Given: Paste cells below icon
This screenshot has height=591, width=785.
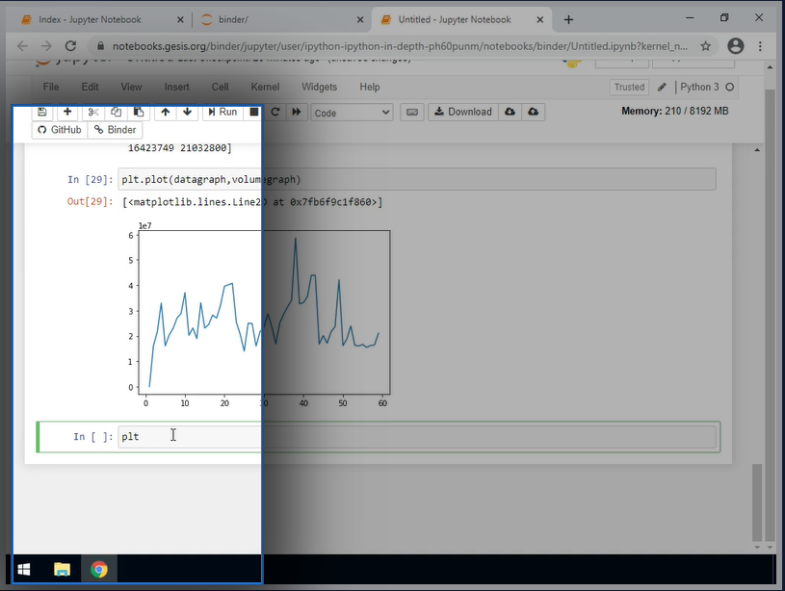Looking at the screenshot, I should pyautogui.click(x=139, y=112).
